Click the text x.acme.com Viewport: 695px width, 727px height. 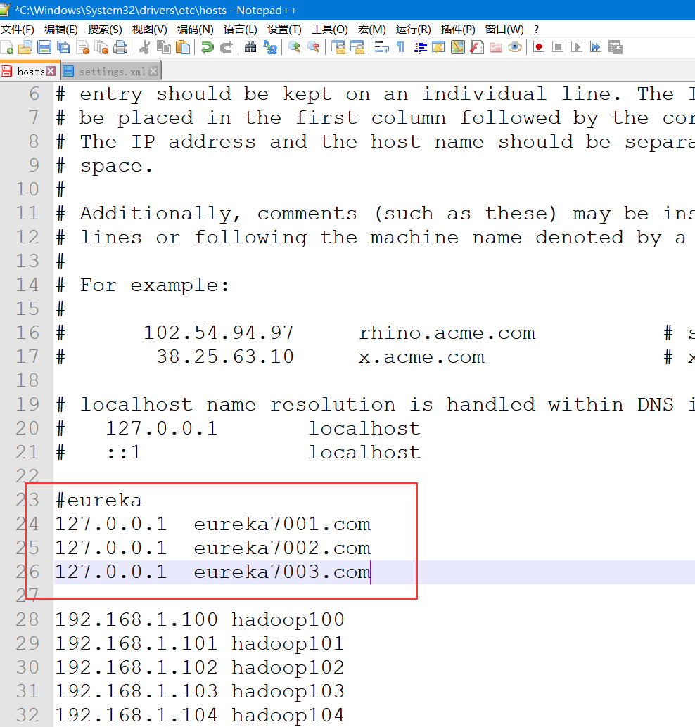[421, 357]
